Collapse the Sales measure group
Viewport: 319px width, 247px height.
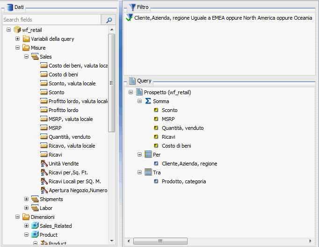click(27, 56)
